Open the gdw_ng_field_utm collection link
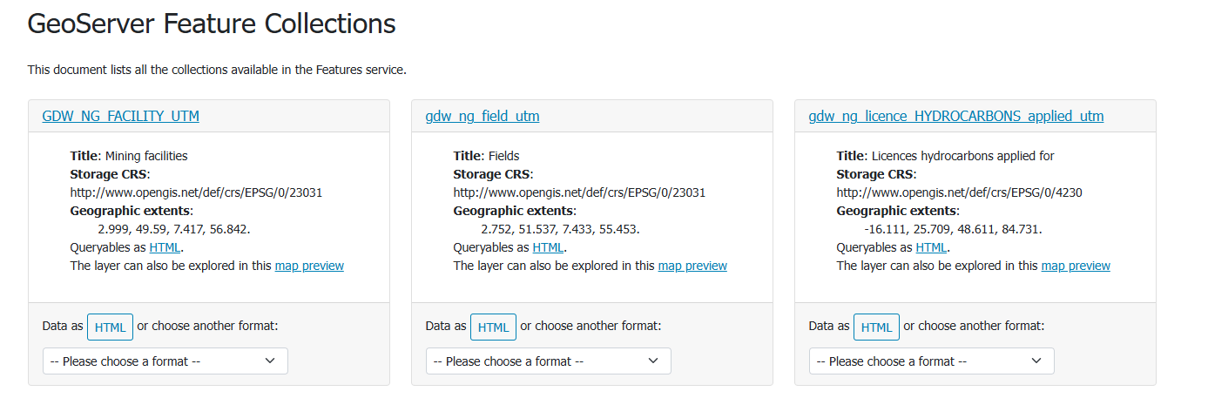This screenshot has height=398, width=1208. coord(482,116)
